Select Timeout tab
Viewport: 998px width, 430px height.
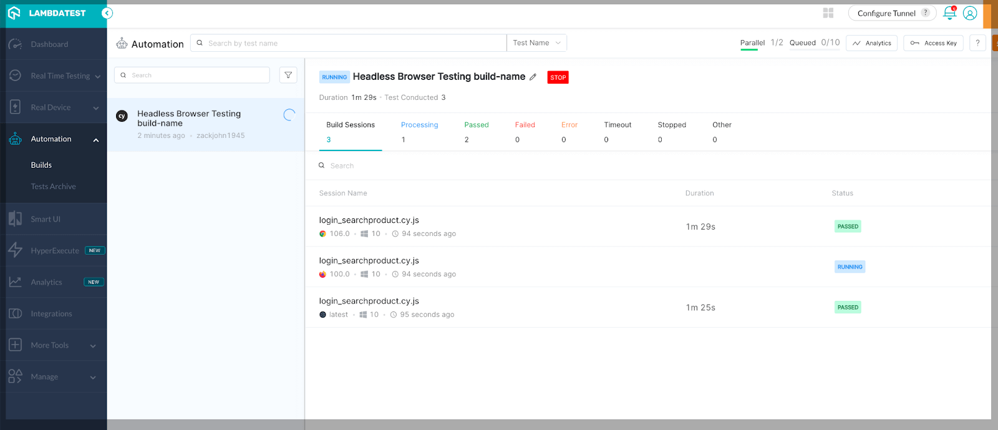click(618, 132)
